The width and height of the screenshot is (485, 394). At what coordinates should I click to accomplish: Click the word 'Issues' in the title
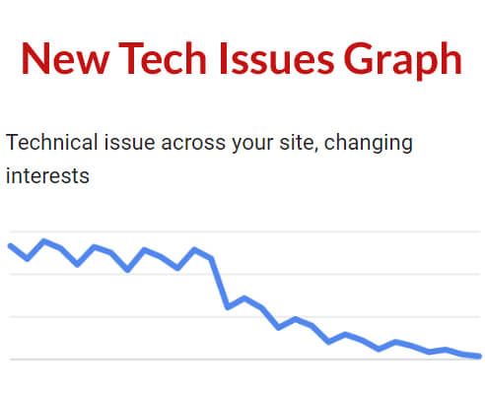[277, 58]
